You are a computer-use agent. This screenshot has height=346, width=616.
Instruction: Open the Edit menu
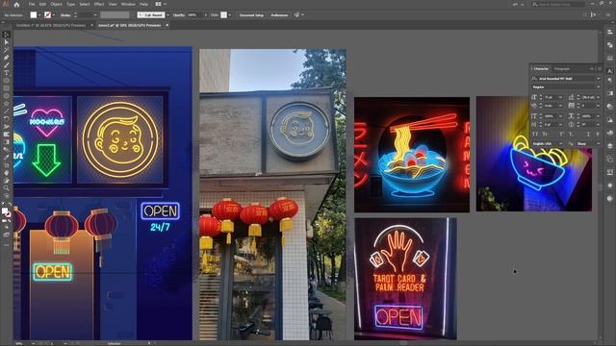tap(42, 4)
